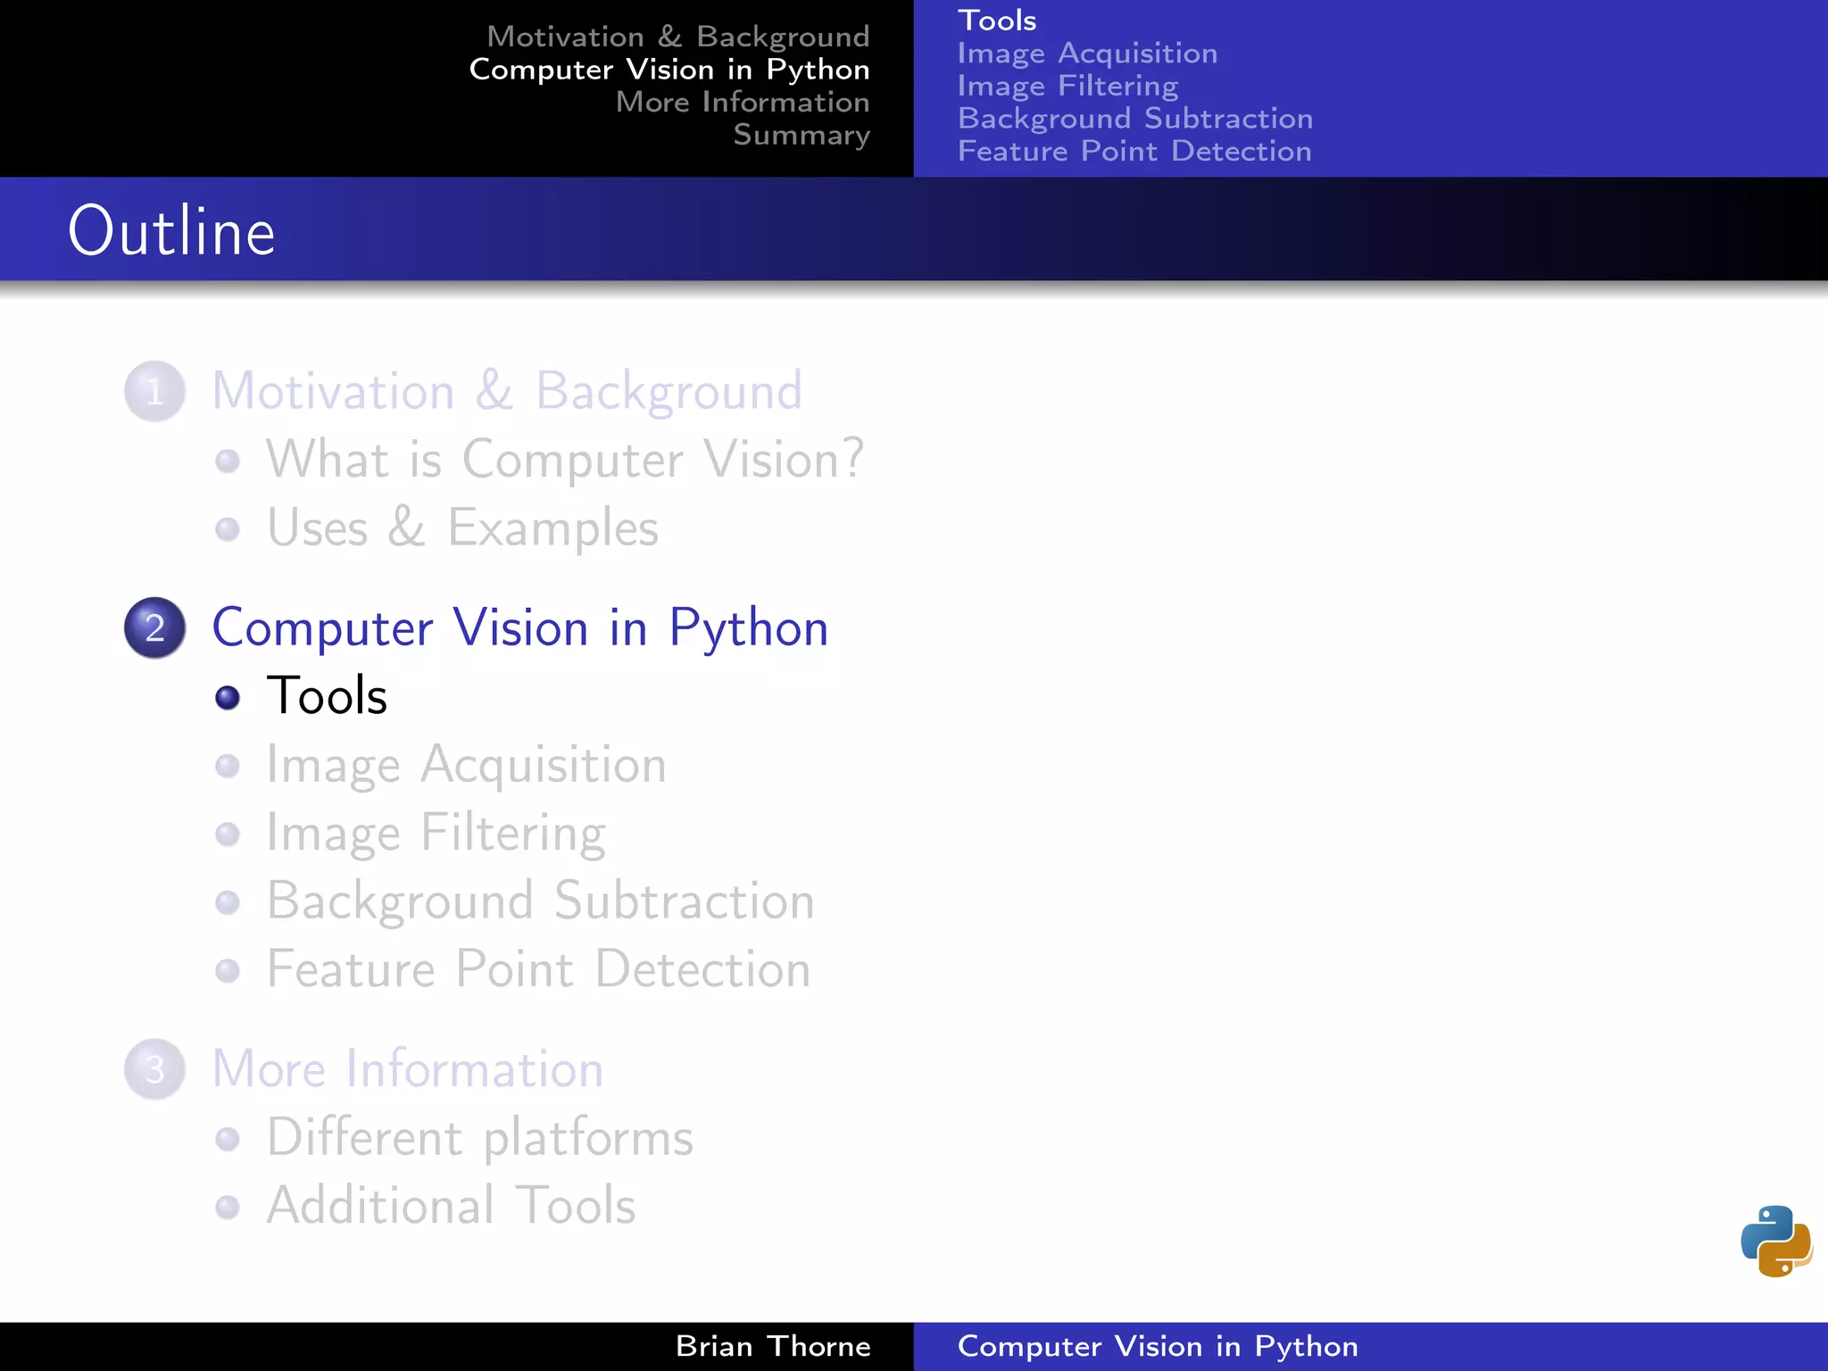
Task: Open outline section Computer Vision in Python
Action: (x=520, y=627)
